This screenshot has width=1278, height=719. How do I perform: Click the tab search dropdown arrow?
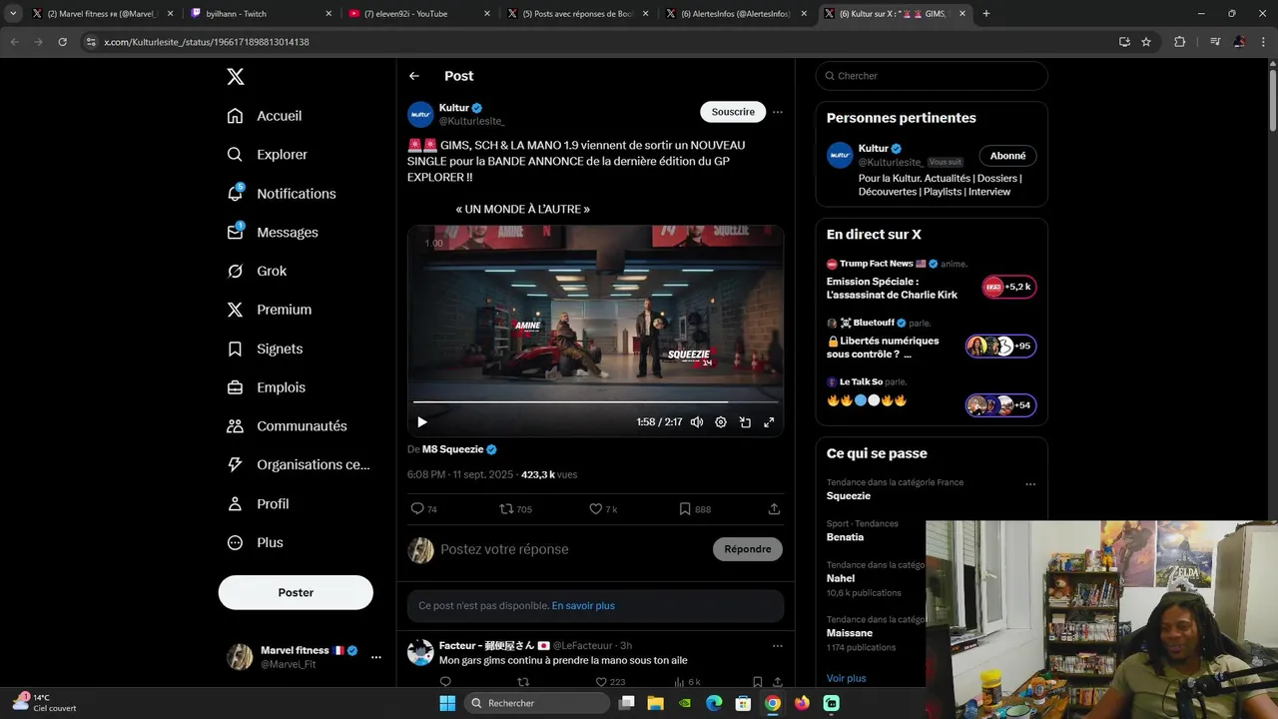pyautogui.click(x=14, y=14)
